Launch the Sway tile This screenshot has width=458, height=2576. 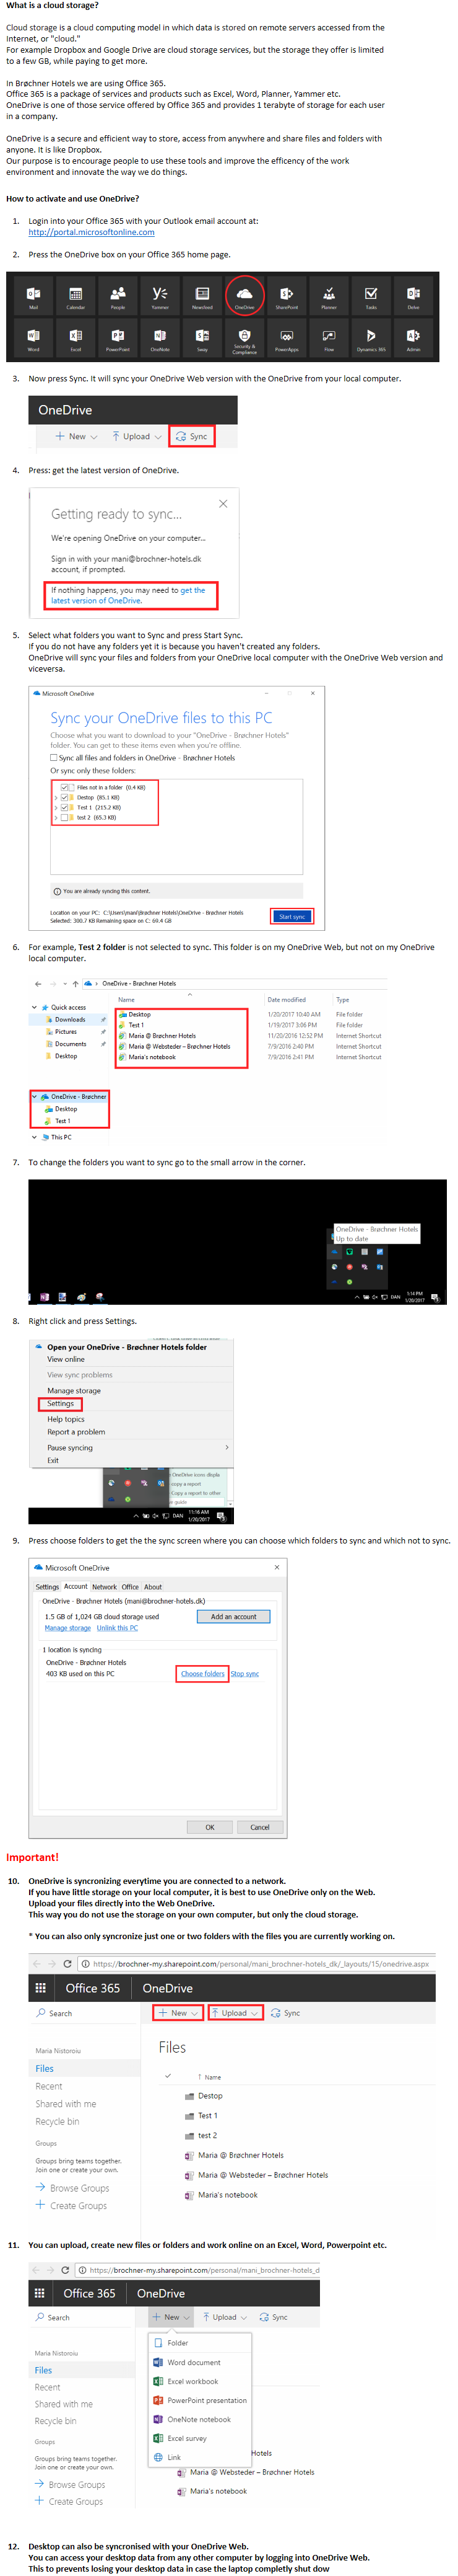tap(202, 338)
